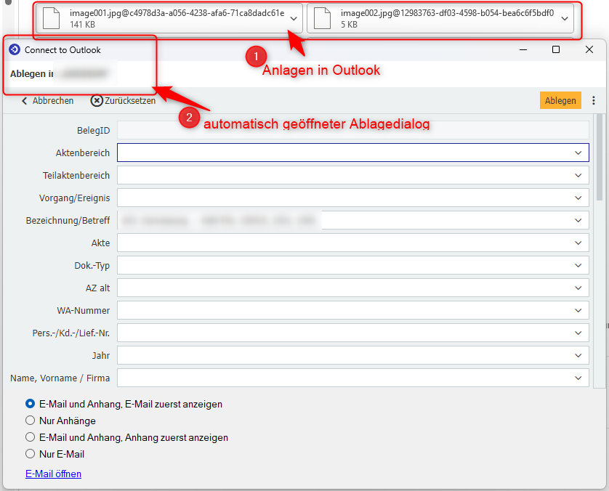Viewport: 609px width, 491px height.
Task: Choose 'E-Mail und Anhang, Anhang zuerst anzeigen'
Action: click(31, 437)
